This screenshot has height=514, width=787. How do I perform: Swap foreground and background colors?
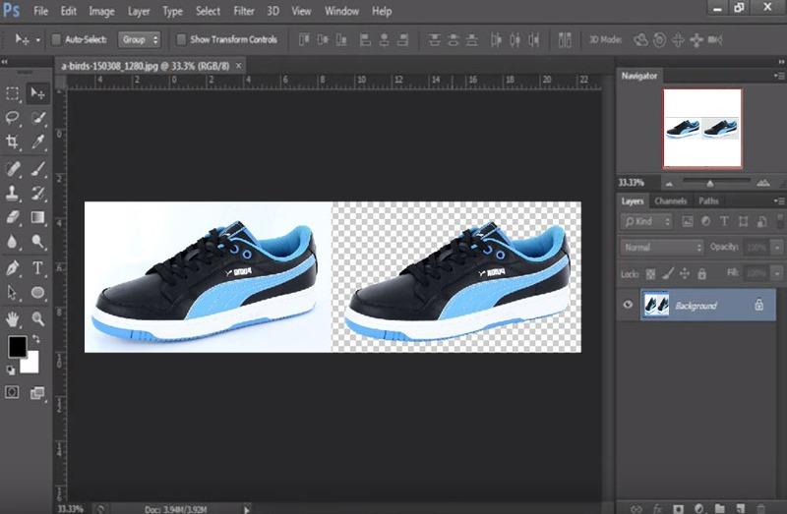[x=36, y=339]
